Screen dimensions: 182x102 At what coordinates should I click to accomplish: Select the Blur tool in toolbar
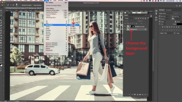[x=1, y=40]
